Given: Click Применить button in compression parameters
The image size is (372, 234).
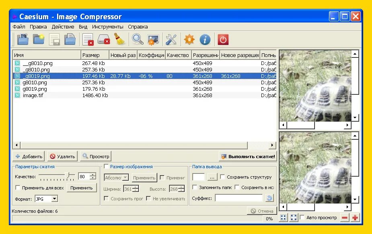Looking at the screenshot, I should click(x=82, y=188).
